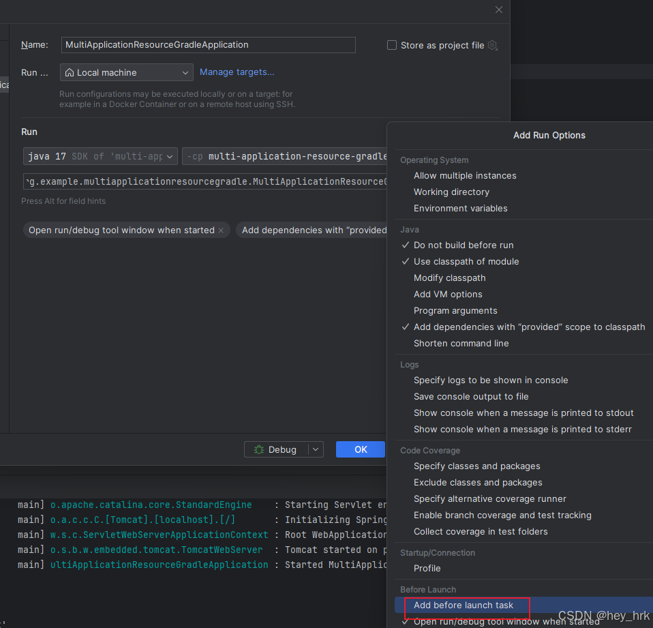Image resolution: width=653 pixels, height=628 pixels.
Task: Click the -cp module classpath field
Action: (x=285, y=156)
